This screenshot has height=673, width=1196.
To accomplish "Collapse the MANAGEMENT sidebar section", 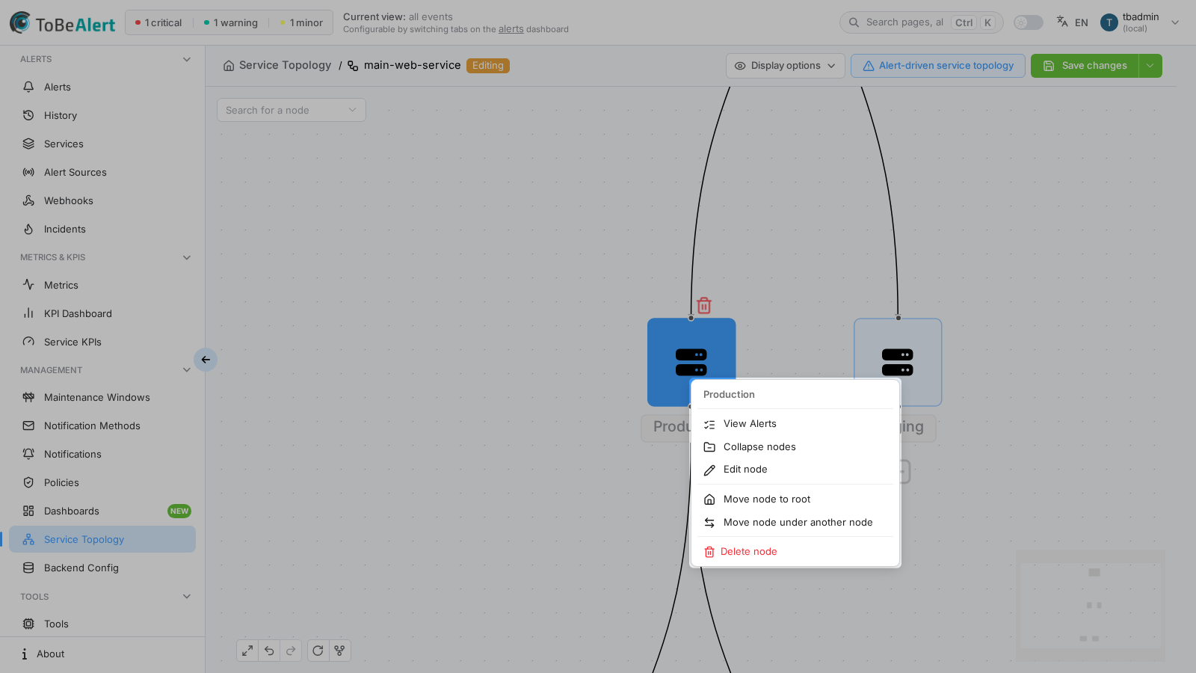I will click(x=187, y=370).
